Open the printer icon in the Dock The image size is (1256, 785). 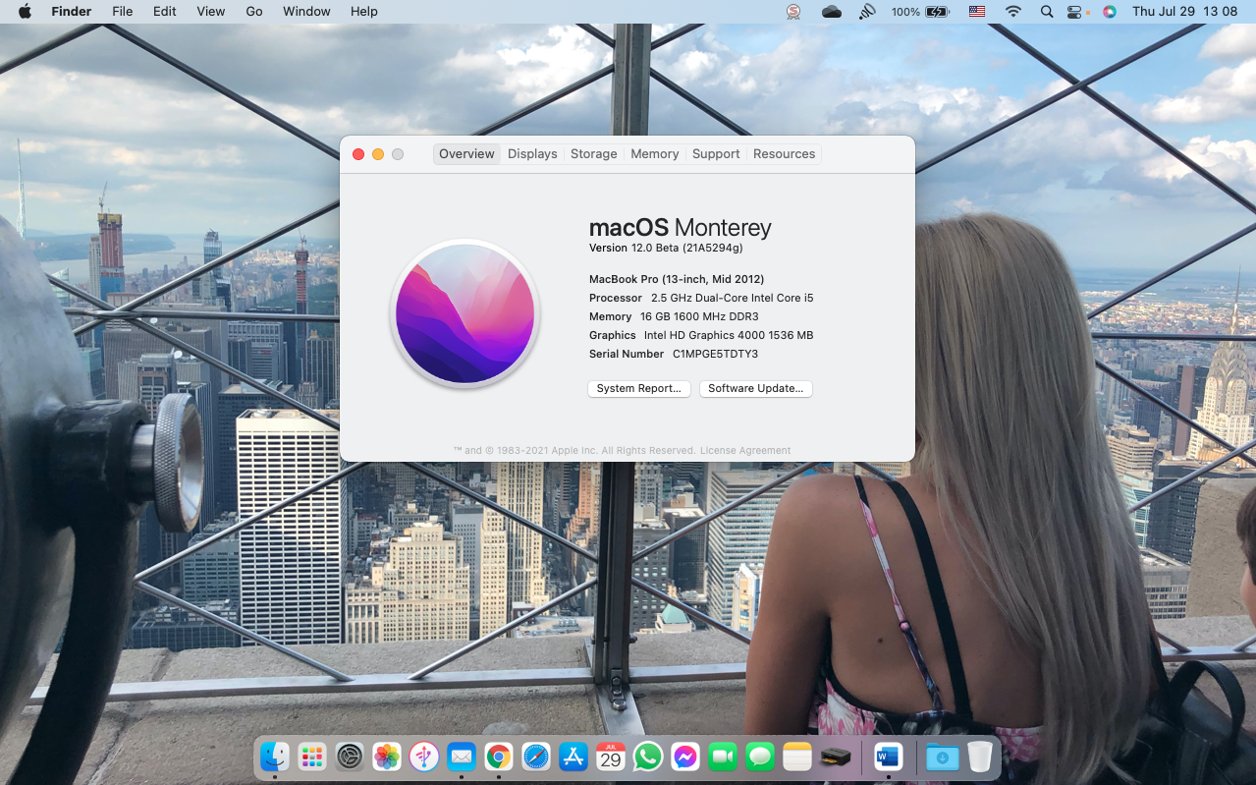click(x=835, y=757)
